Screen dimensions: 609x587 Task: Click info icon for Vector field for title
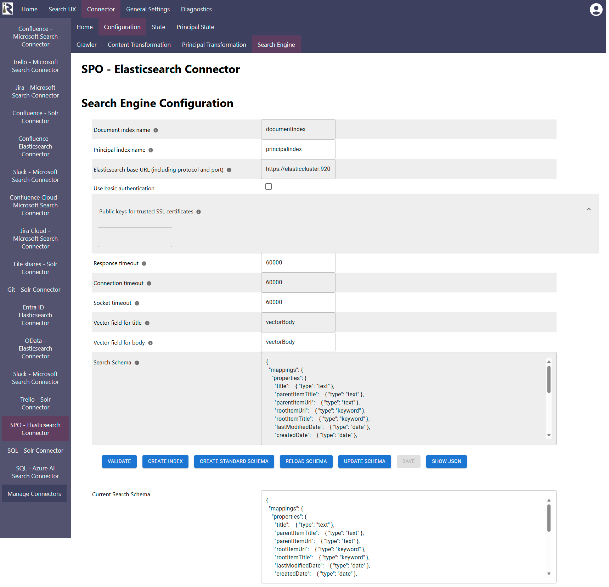pos(147,323)
